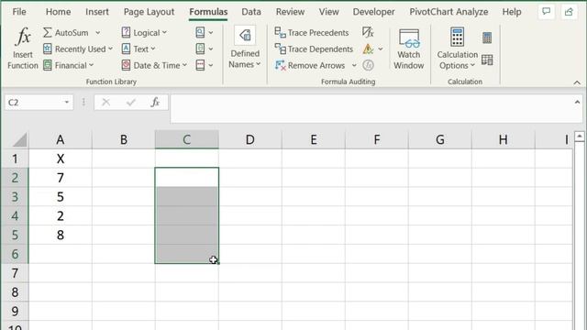The width and height of the screenshot is (587, 330).
Task: Collapse the ribbon with the chevron
Action: click(x=577, y=82)
